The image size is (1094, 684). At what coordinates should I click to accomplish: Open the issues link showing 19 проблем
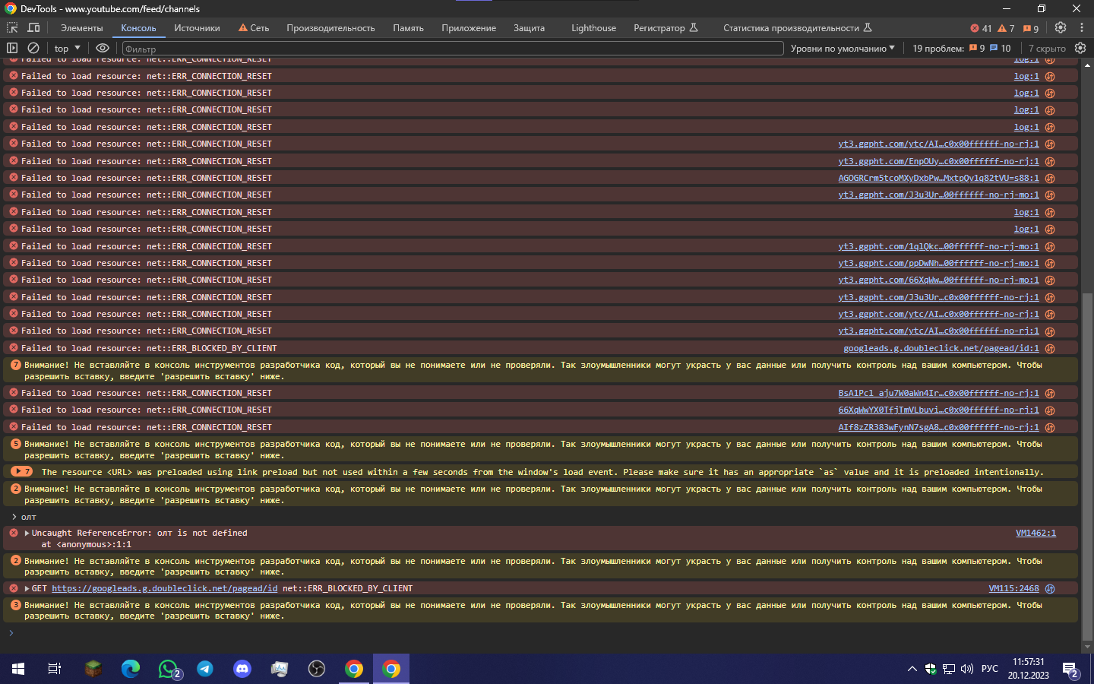click(x=962, y=48)
